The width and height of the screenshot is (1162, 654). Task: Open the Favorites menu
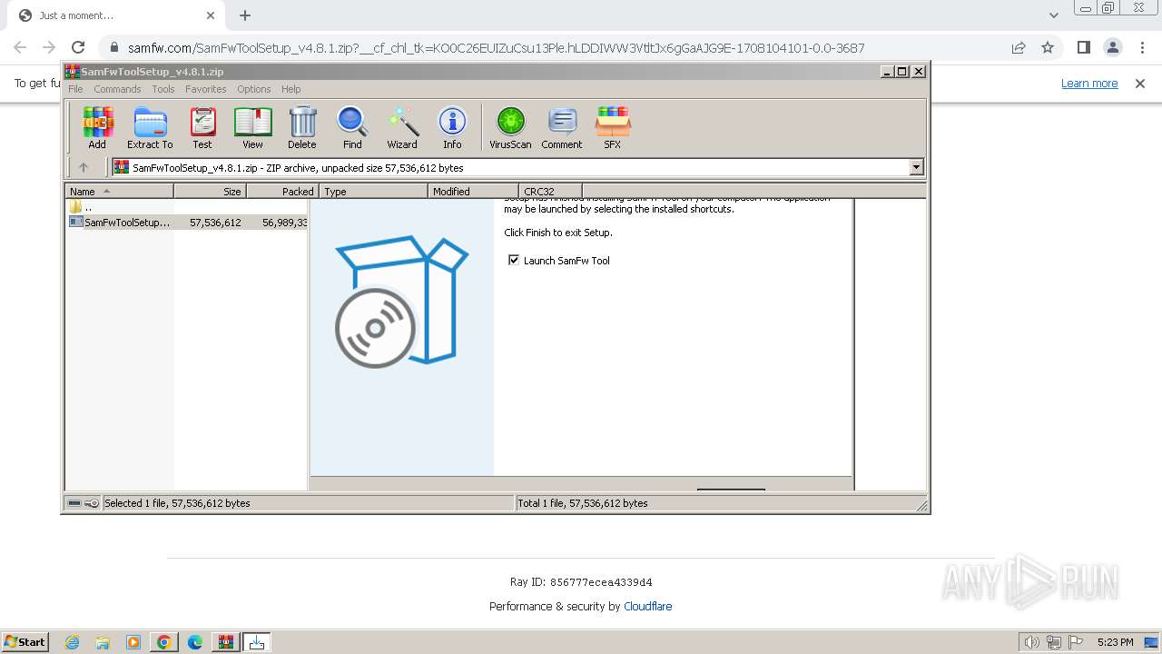coord(206,89)
